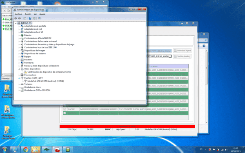The height and width of the screenshot is (153, 245).
Task: Select Unidades de disco icon
Action: 22,87
